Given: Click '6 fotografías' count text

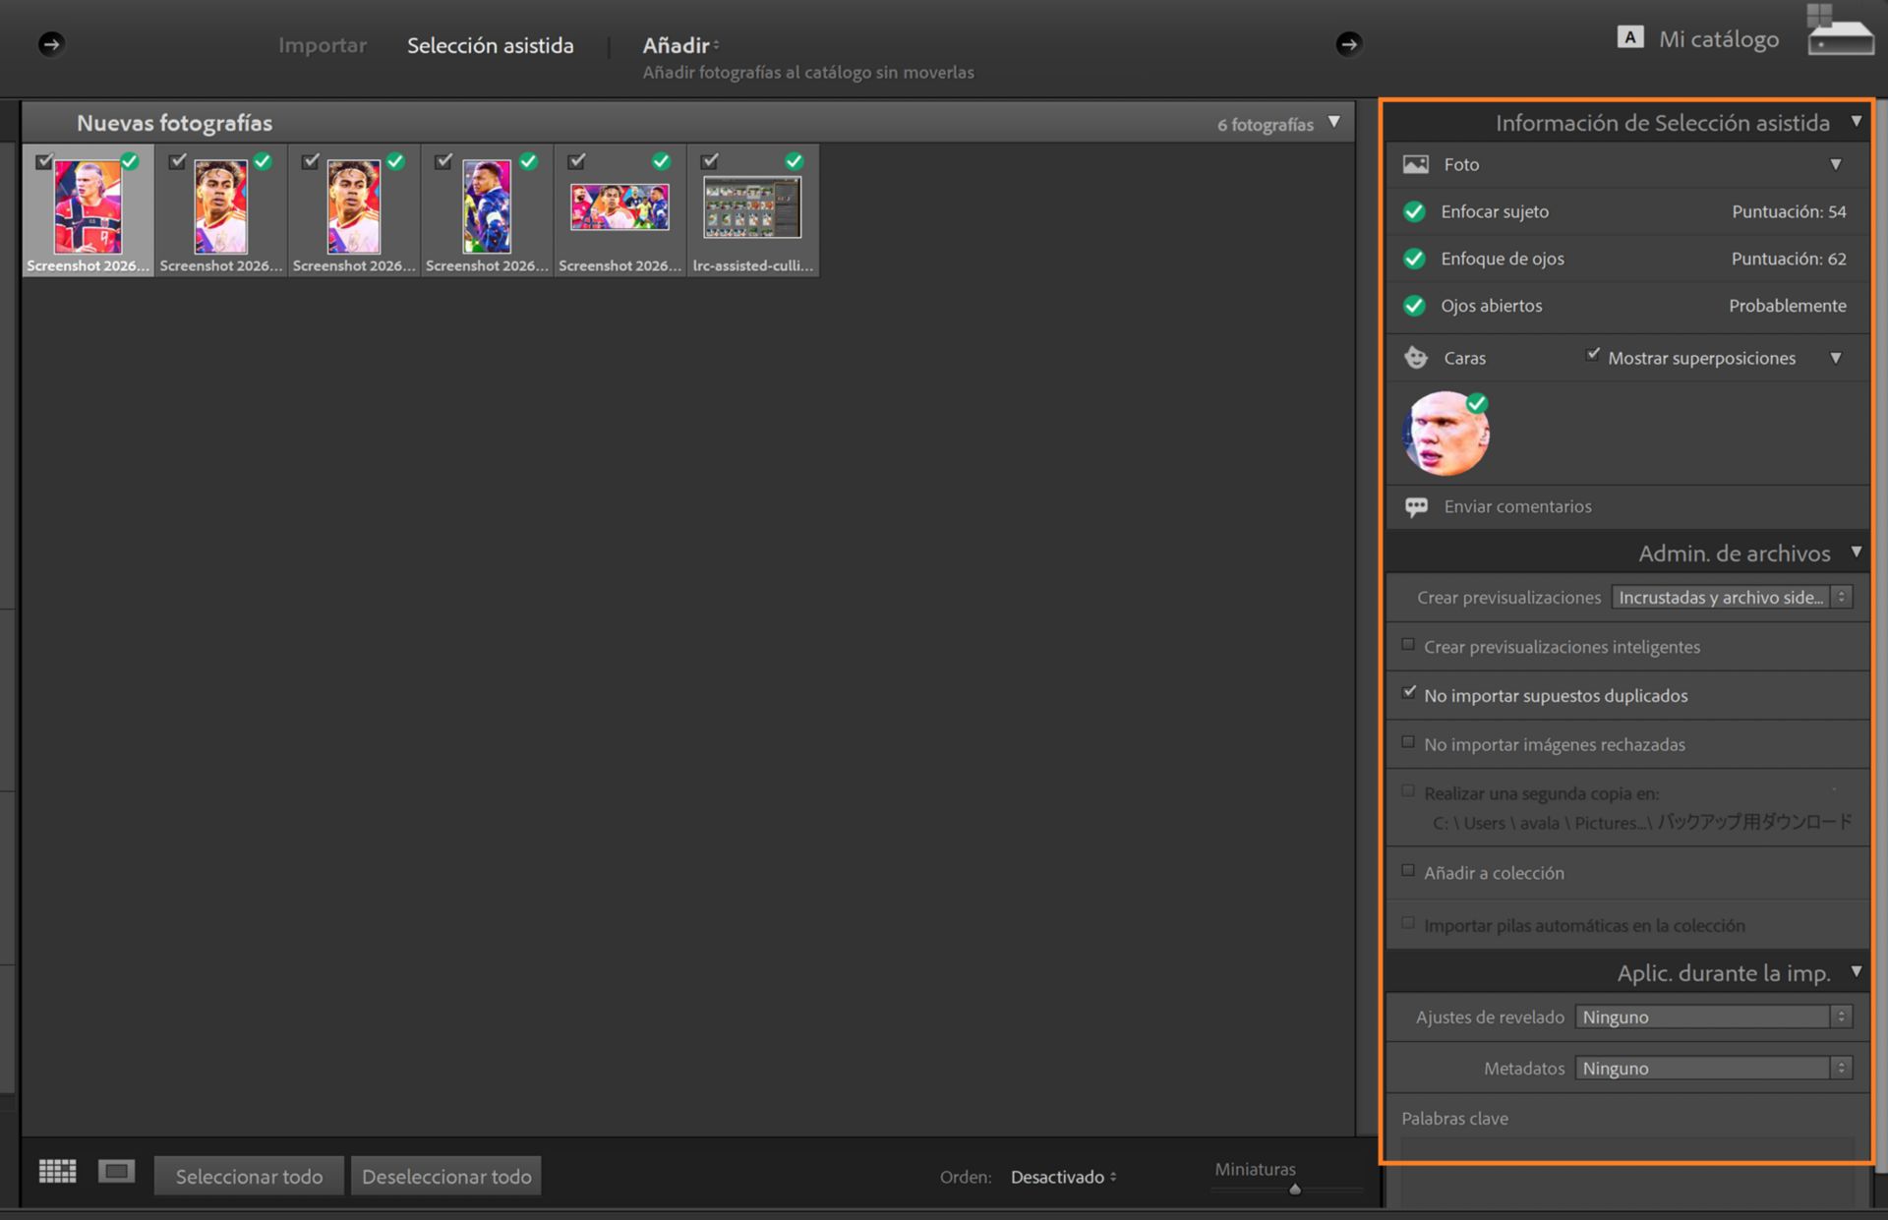Looking at the screenshot, I should tap(1265, 125).
